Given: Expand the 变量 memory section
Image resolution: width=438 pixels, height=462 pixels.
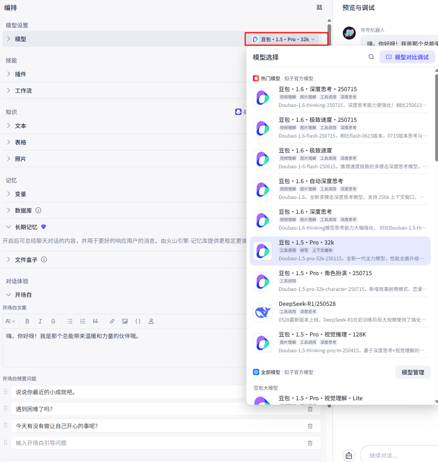Looking at the screenshot, I should [8, 194].
